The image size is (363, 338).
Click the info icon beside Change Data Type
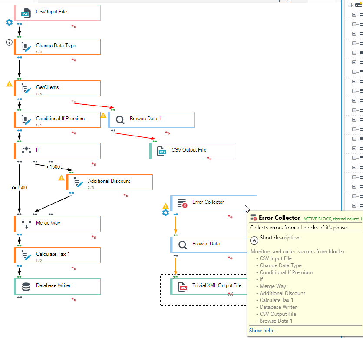9,43
